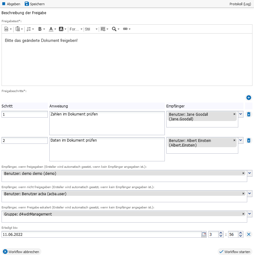This screenshot has width=254, height=258.
Task: Click the select all icon
Action: point(103,29)
